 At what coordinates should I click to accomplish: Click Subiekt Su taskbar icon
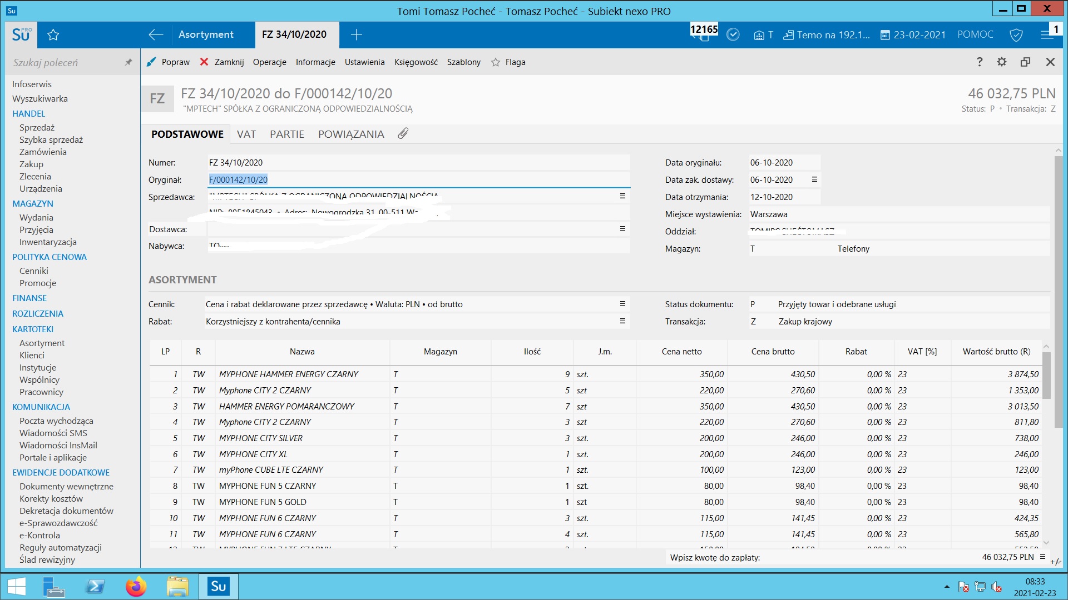pos(219,587)
